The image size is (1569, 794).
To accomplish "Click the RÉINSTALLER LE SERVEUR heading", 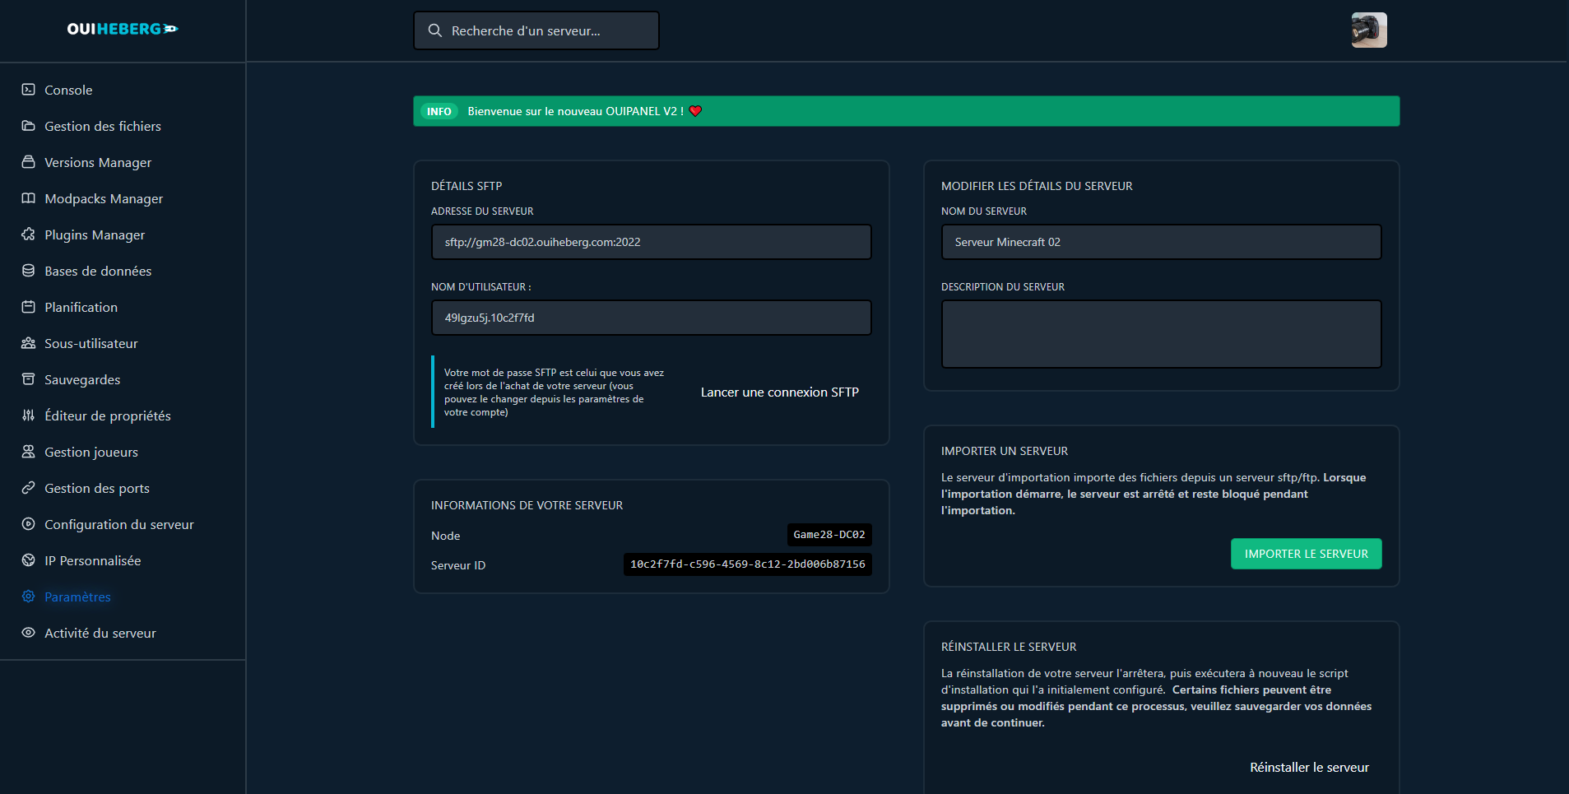I will 1009,647.
